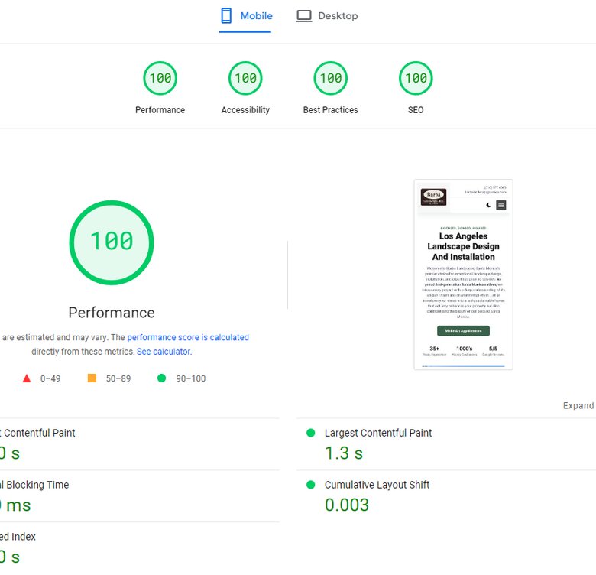This screenshot has width=596, height=575.
Task: Select the SEO score gauge
Action: coord(416,78)
